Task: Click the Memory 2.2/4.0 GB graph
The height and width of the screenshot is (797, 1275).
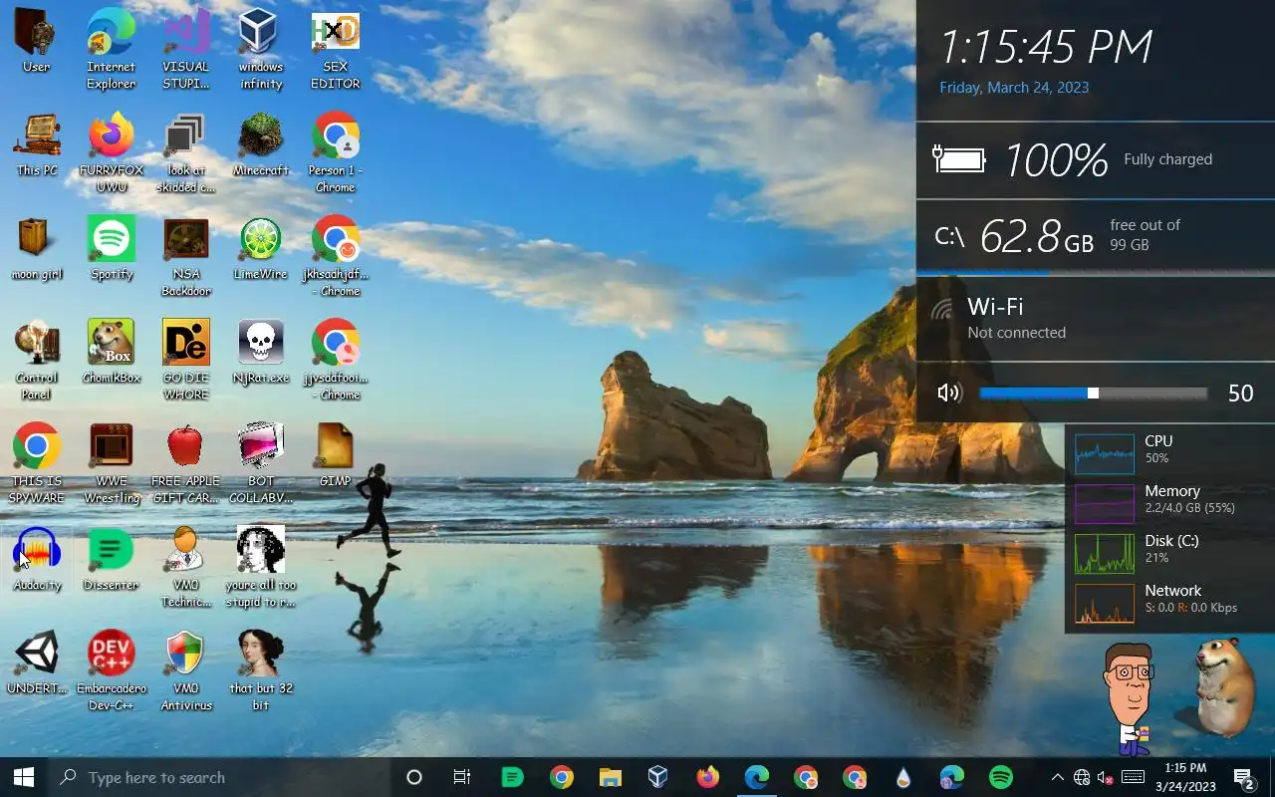Action: coord(1105,503)
